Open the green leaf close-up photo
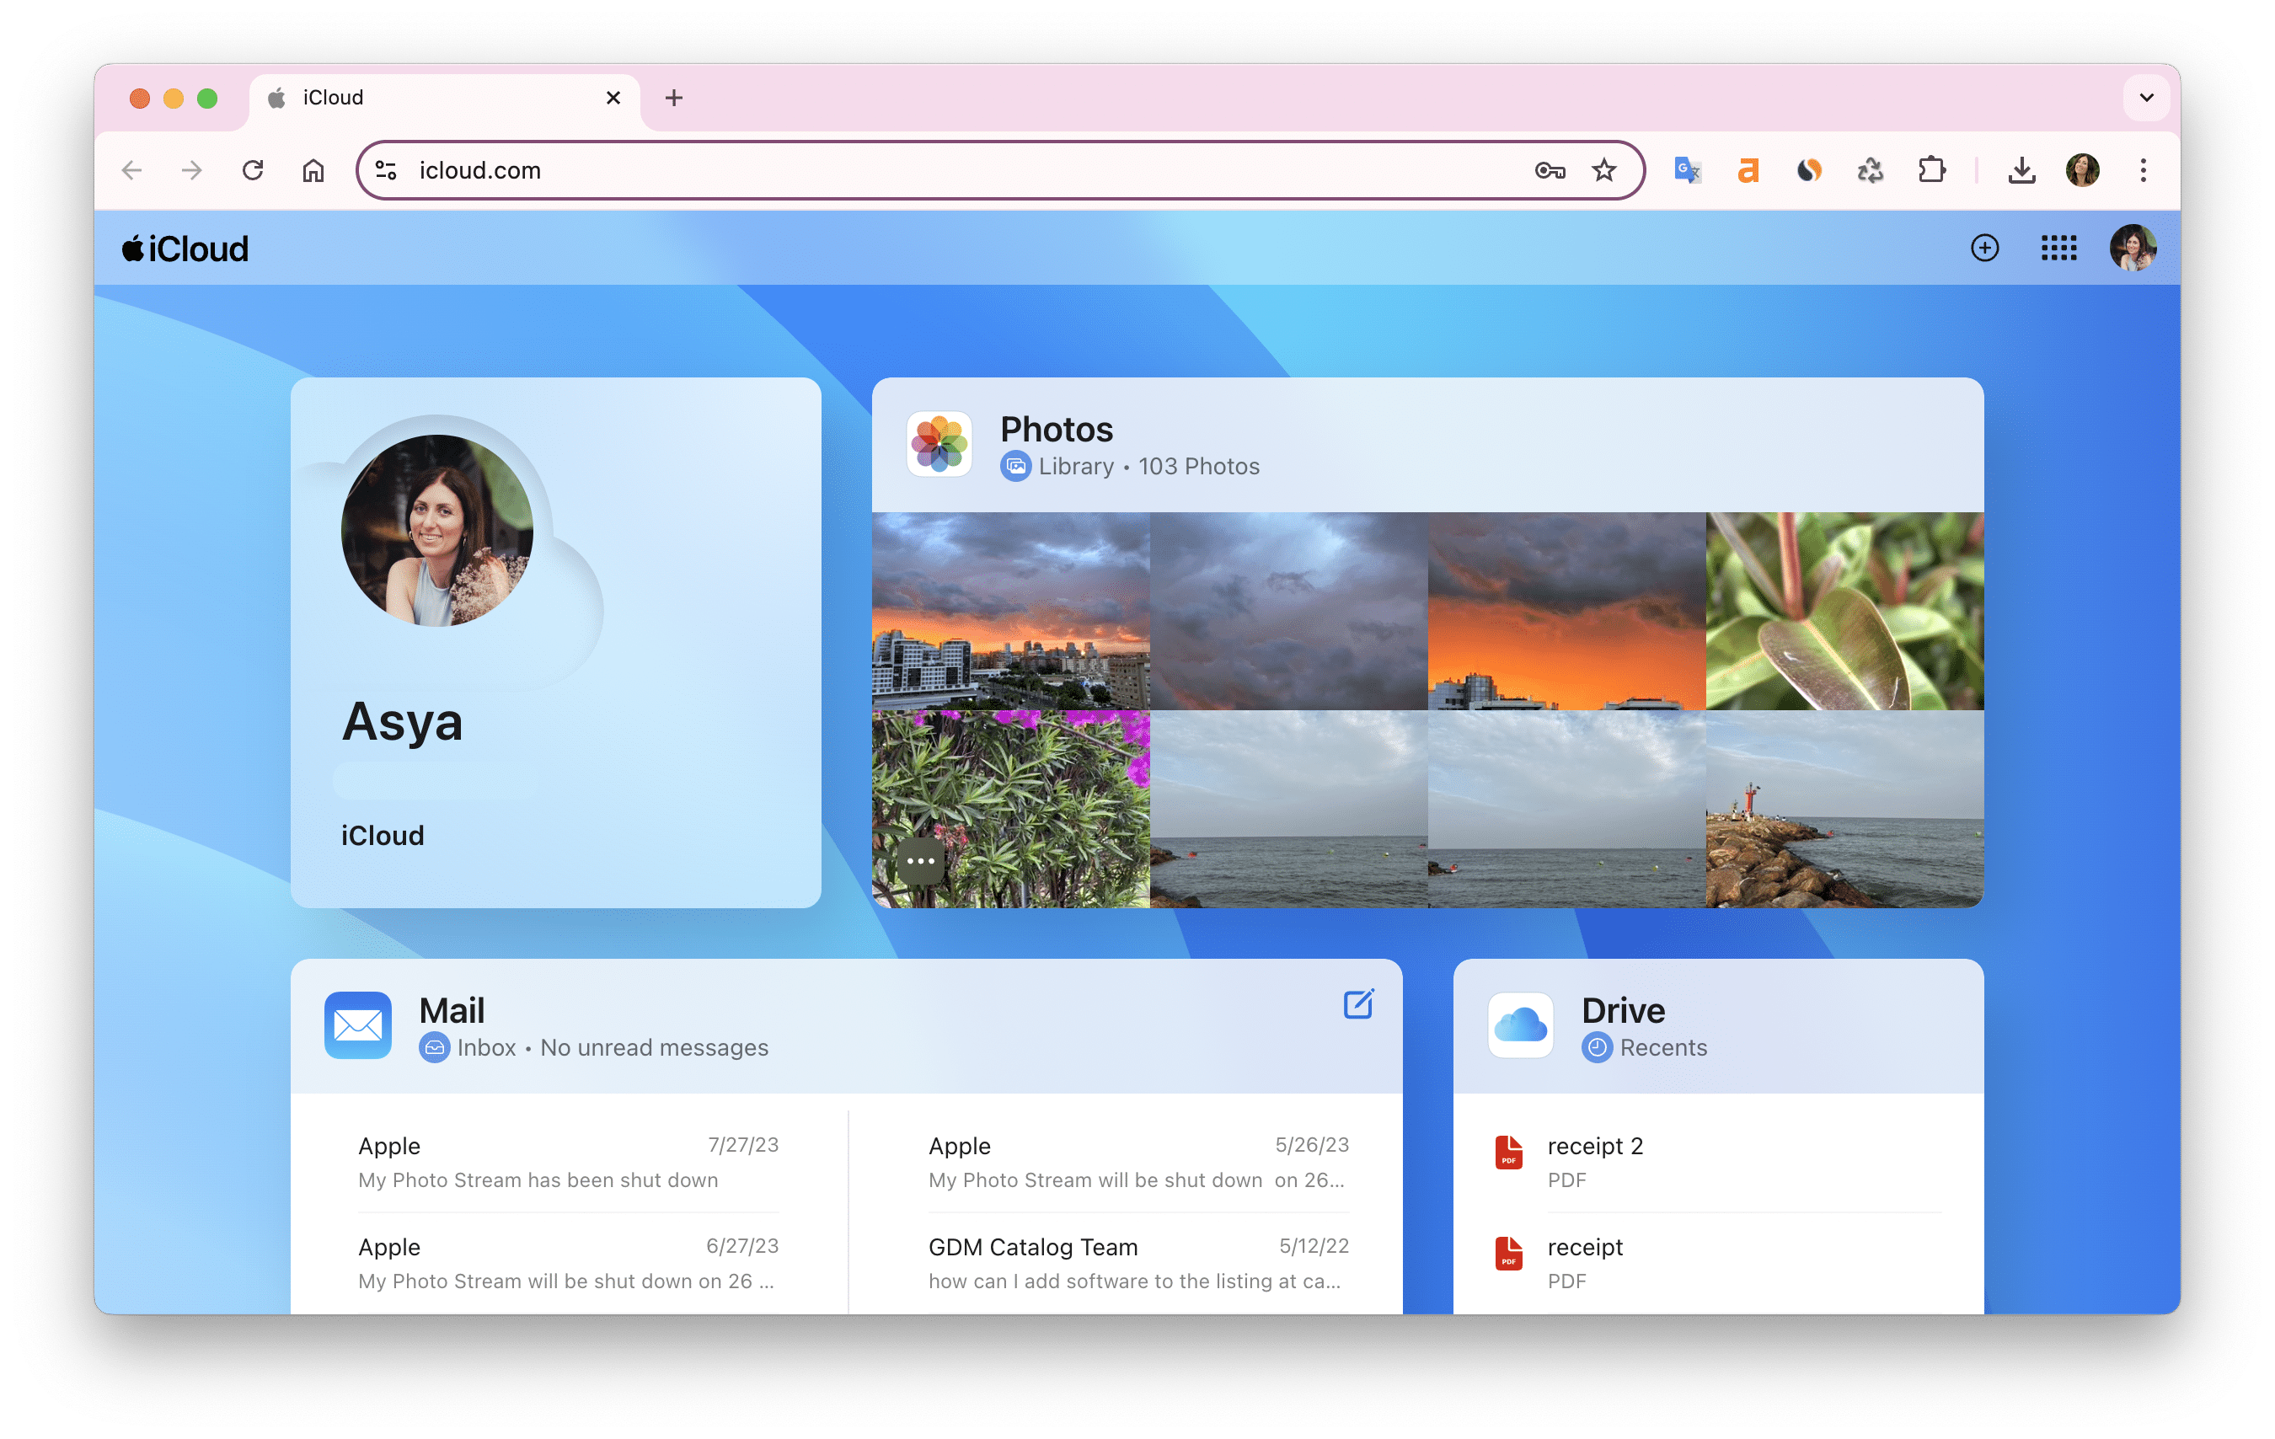This screenshot has height=1439, width=2275. click(x=1844, y=610)
